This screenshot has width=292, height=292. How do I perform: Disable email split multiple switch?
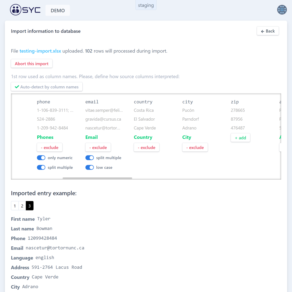coord(90,158)
